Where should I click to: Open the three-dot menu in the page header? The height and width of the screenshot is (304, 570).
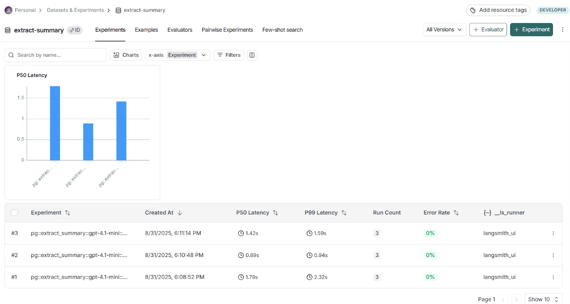pos(563,30)
